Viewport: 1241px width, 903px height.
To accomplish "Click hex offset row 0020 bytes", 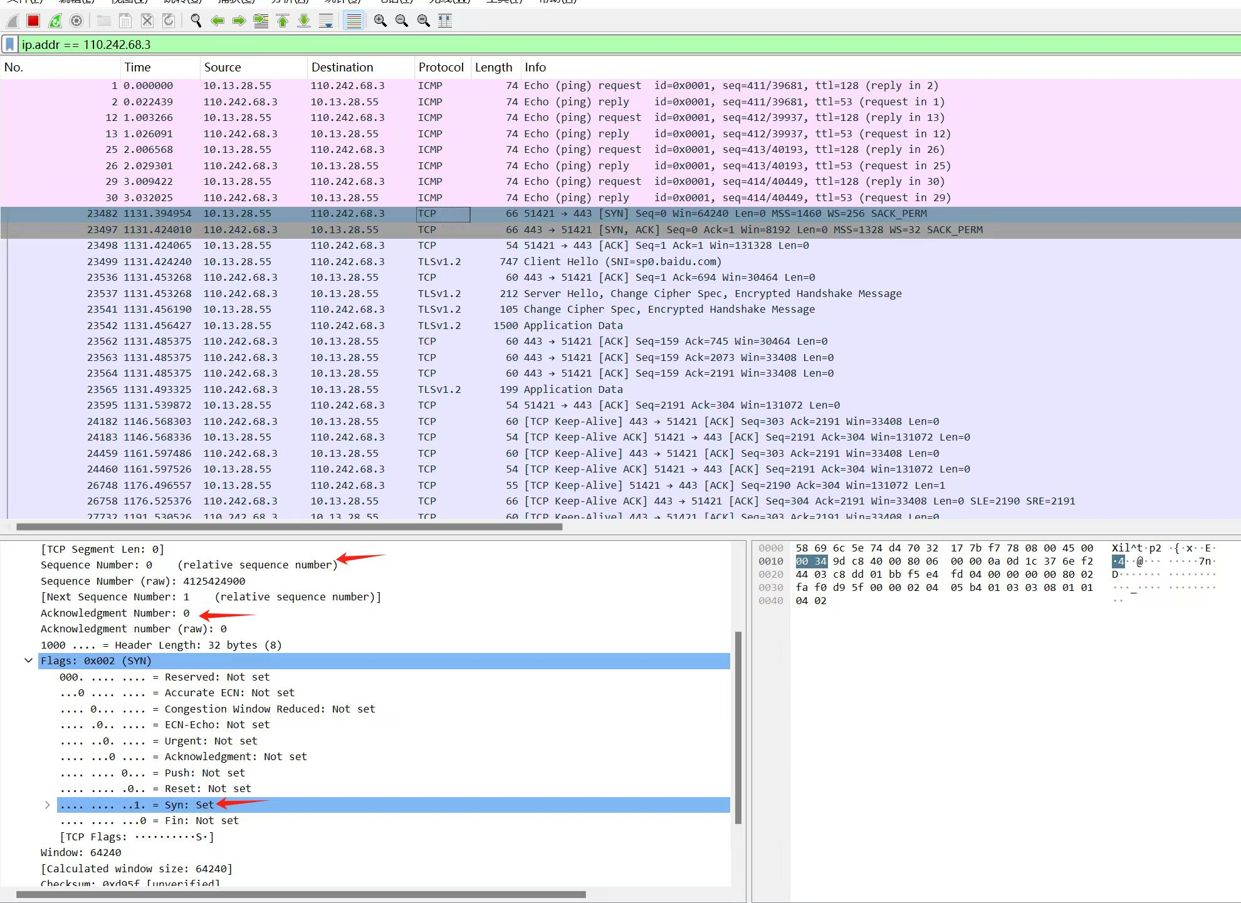I will click(944, 574).
